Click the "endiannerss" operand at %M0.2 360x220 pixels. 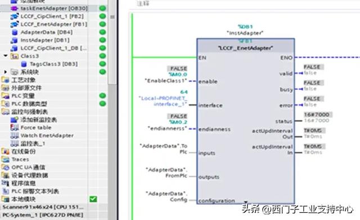[x=168, y=128]
